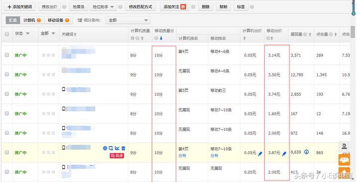
Task: Click the sort arrow under 计算机出价 header
Action: pyautogui.click(x=244, y=38)
